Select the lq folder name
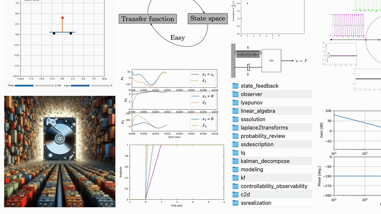381x214 pixels. pos(243,153)
